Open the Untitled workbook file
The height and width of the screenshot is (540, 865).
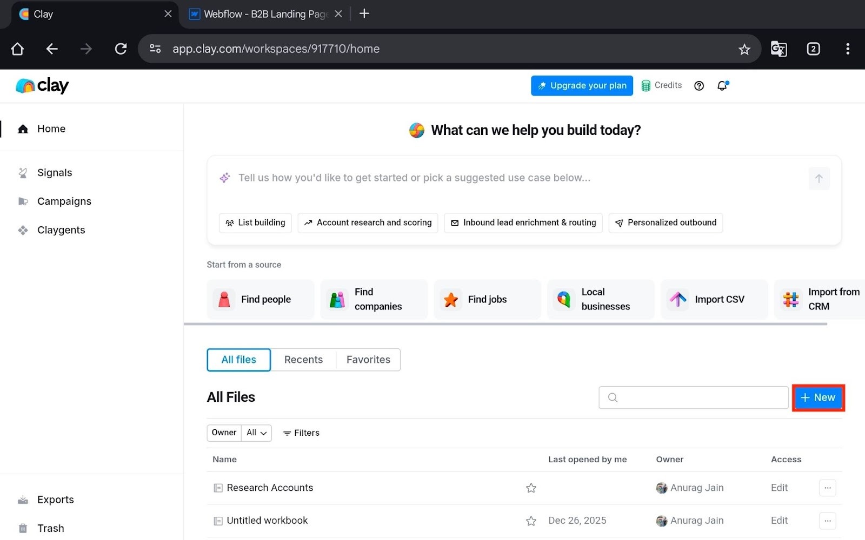point(267,521)
